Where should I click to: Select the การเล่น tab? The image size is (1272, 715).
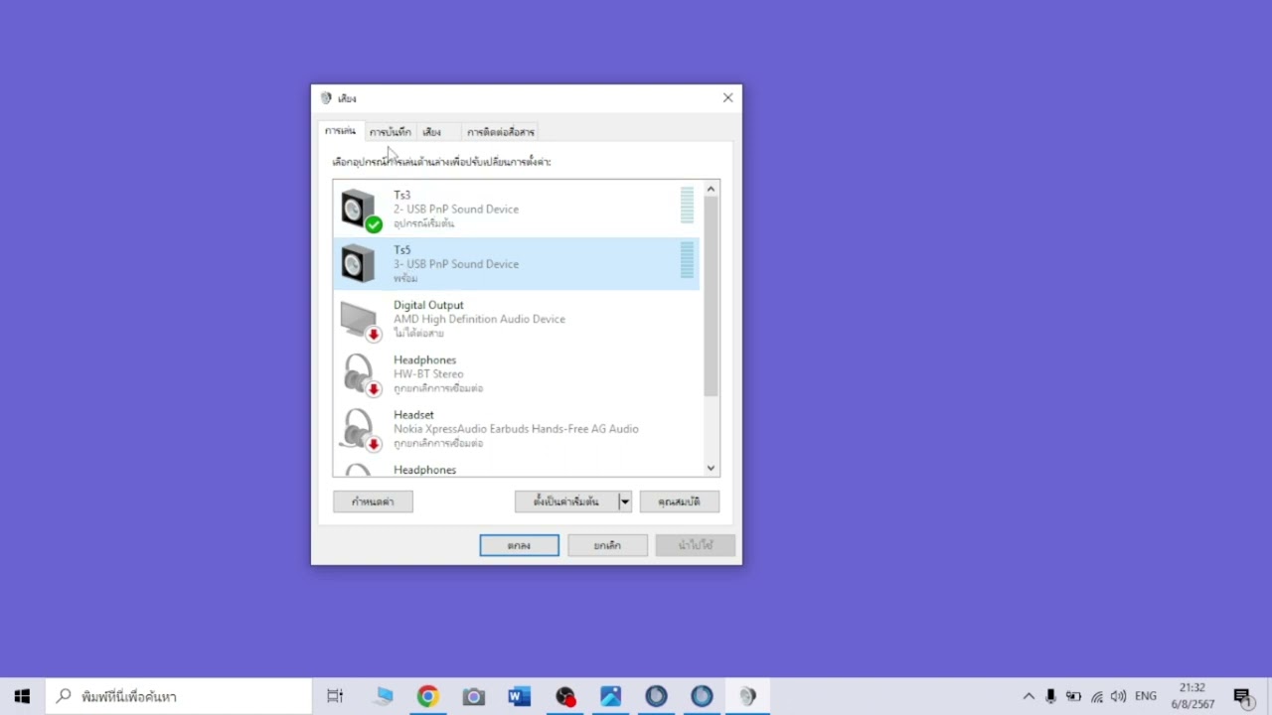tap(340, 131)
